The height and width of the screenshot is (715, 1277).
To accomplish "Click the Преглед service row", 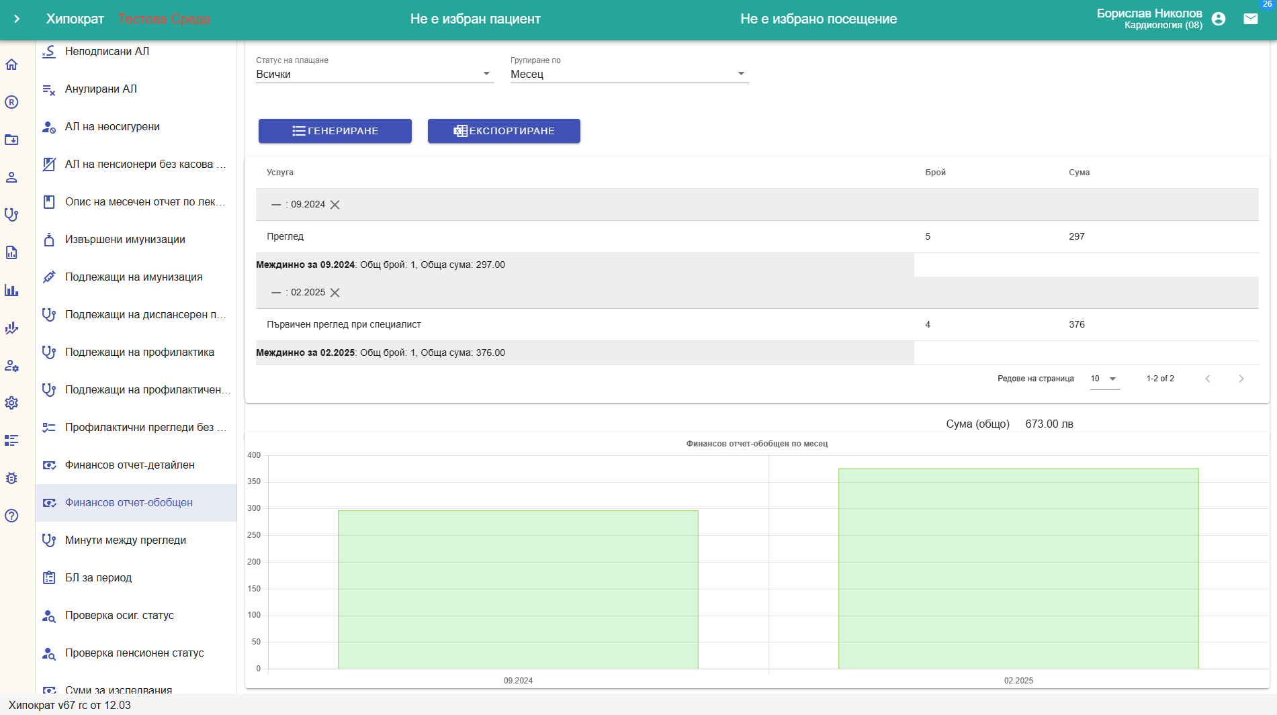I will [757, 237].
